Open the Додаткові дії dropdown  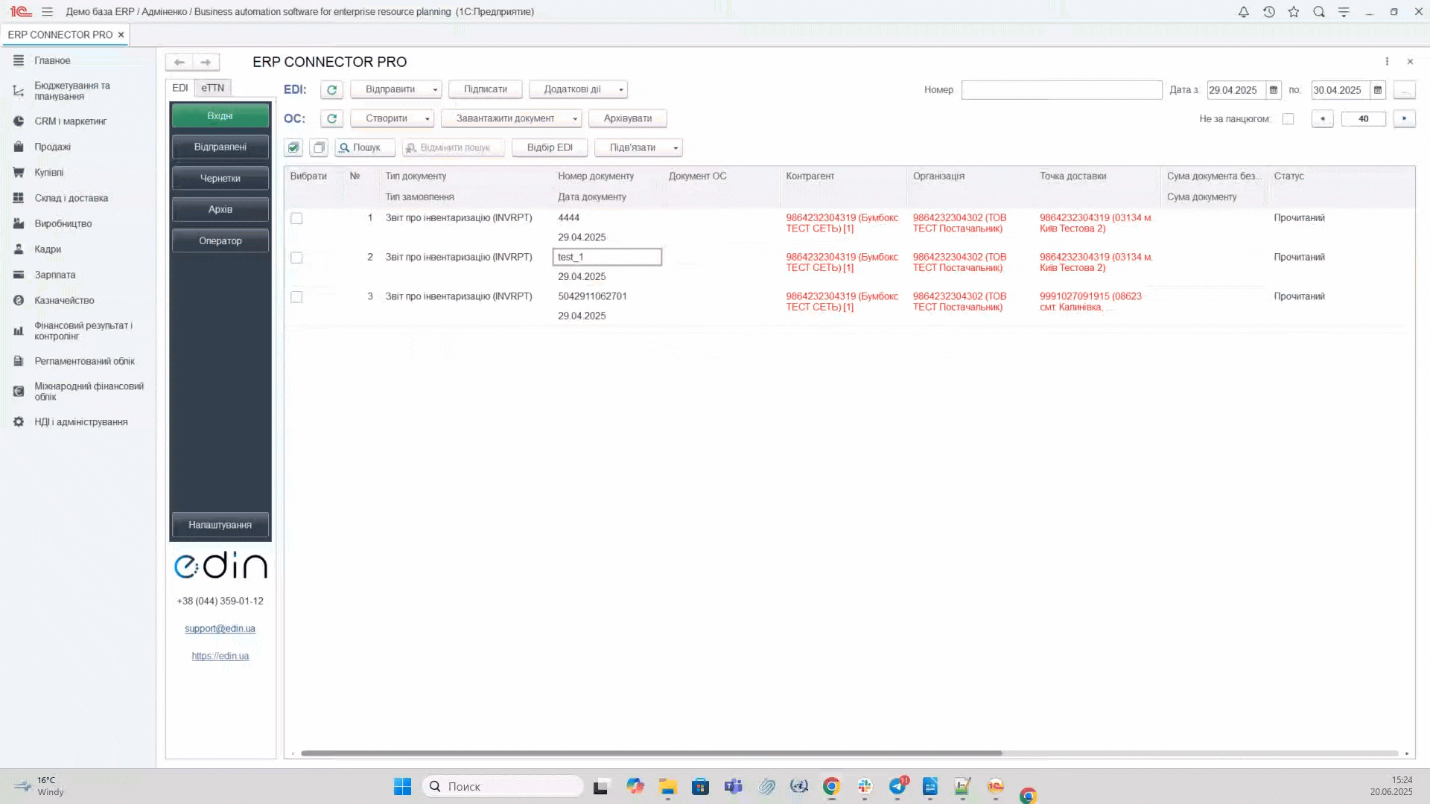click(620, 89)
